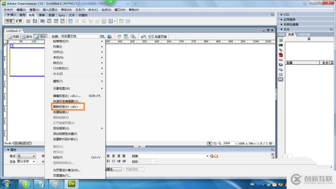Select 编辑标签(E) <div> menu item
336x189 pixels.
(75, 96)
